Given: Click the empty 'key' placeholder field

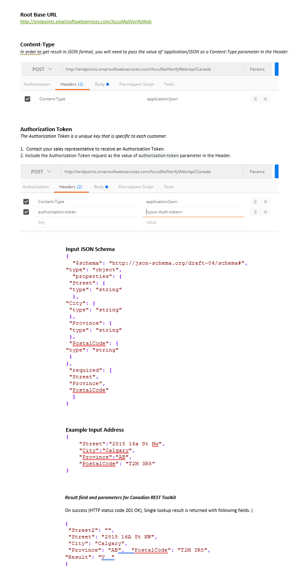Looking at the screenshot, I should 86,222.
